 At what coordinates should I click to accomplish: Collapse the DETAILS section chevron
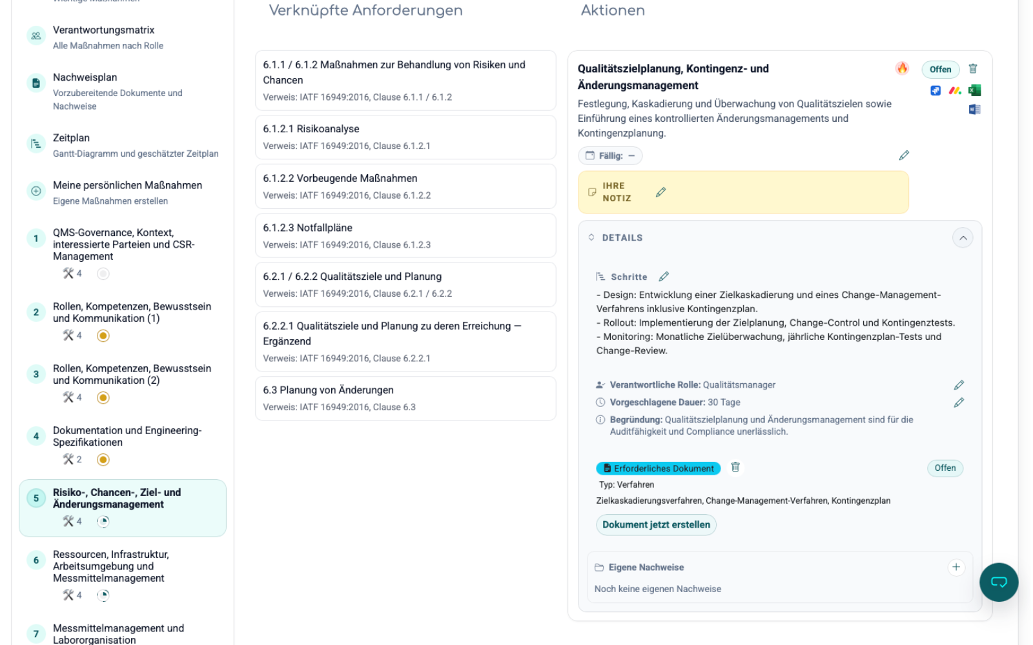963,238
